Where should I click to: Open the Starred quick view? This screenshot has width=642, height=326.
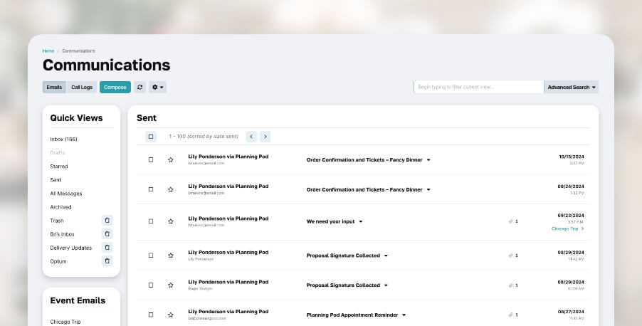coord(59,167)
